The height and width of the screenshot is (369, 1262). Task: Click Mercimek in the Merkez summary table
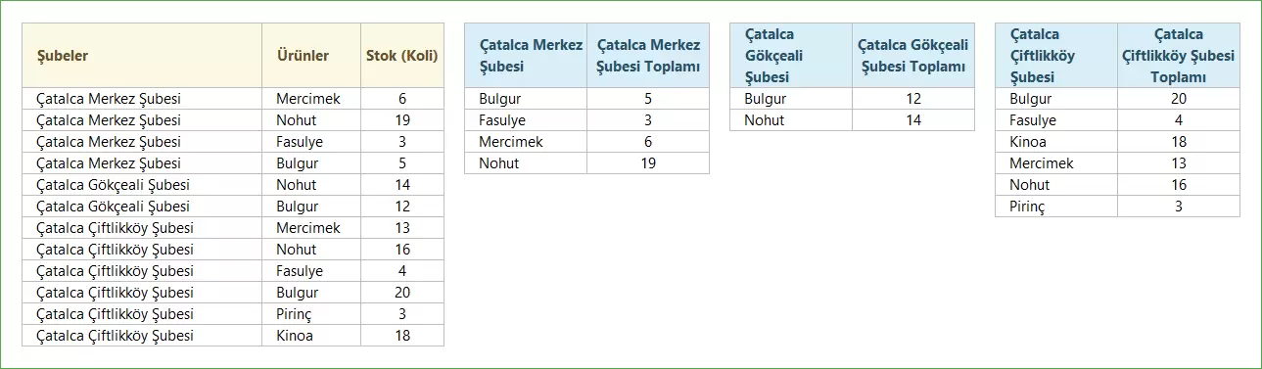526,142
